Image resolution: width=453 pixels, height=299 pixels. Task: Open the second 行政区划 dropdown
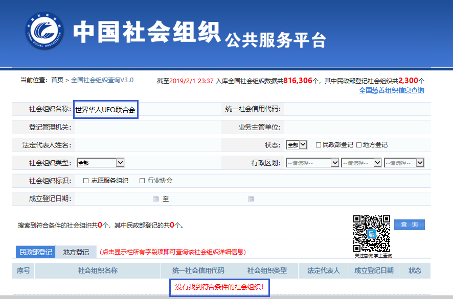361,163
